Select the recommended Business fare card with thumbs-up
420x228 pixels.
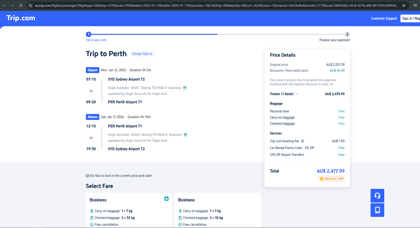129,210
